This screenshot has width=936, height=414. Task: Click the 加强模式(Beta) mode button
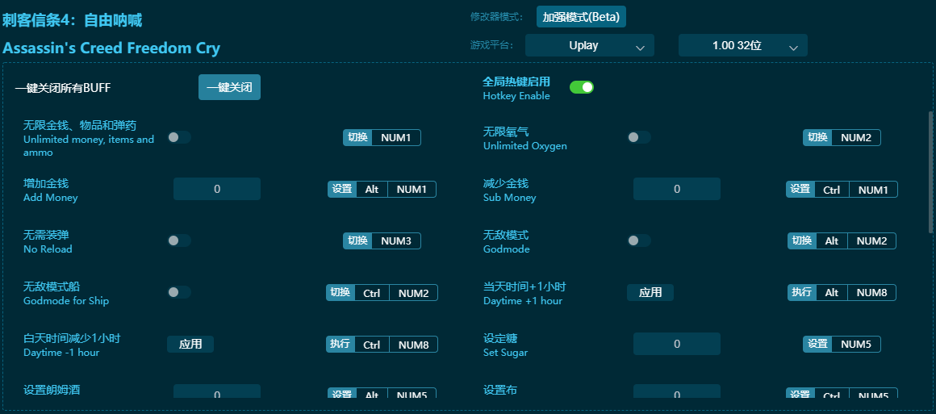[582, 17]
